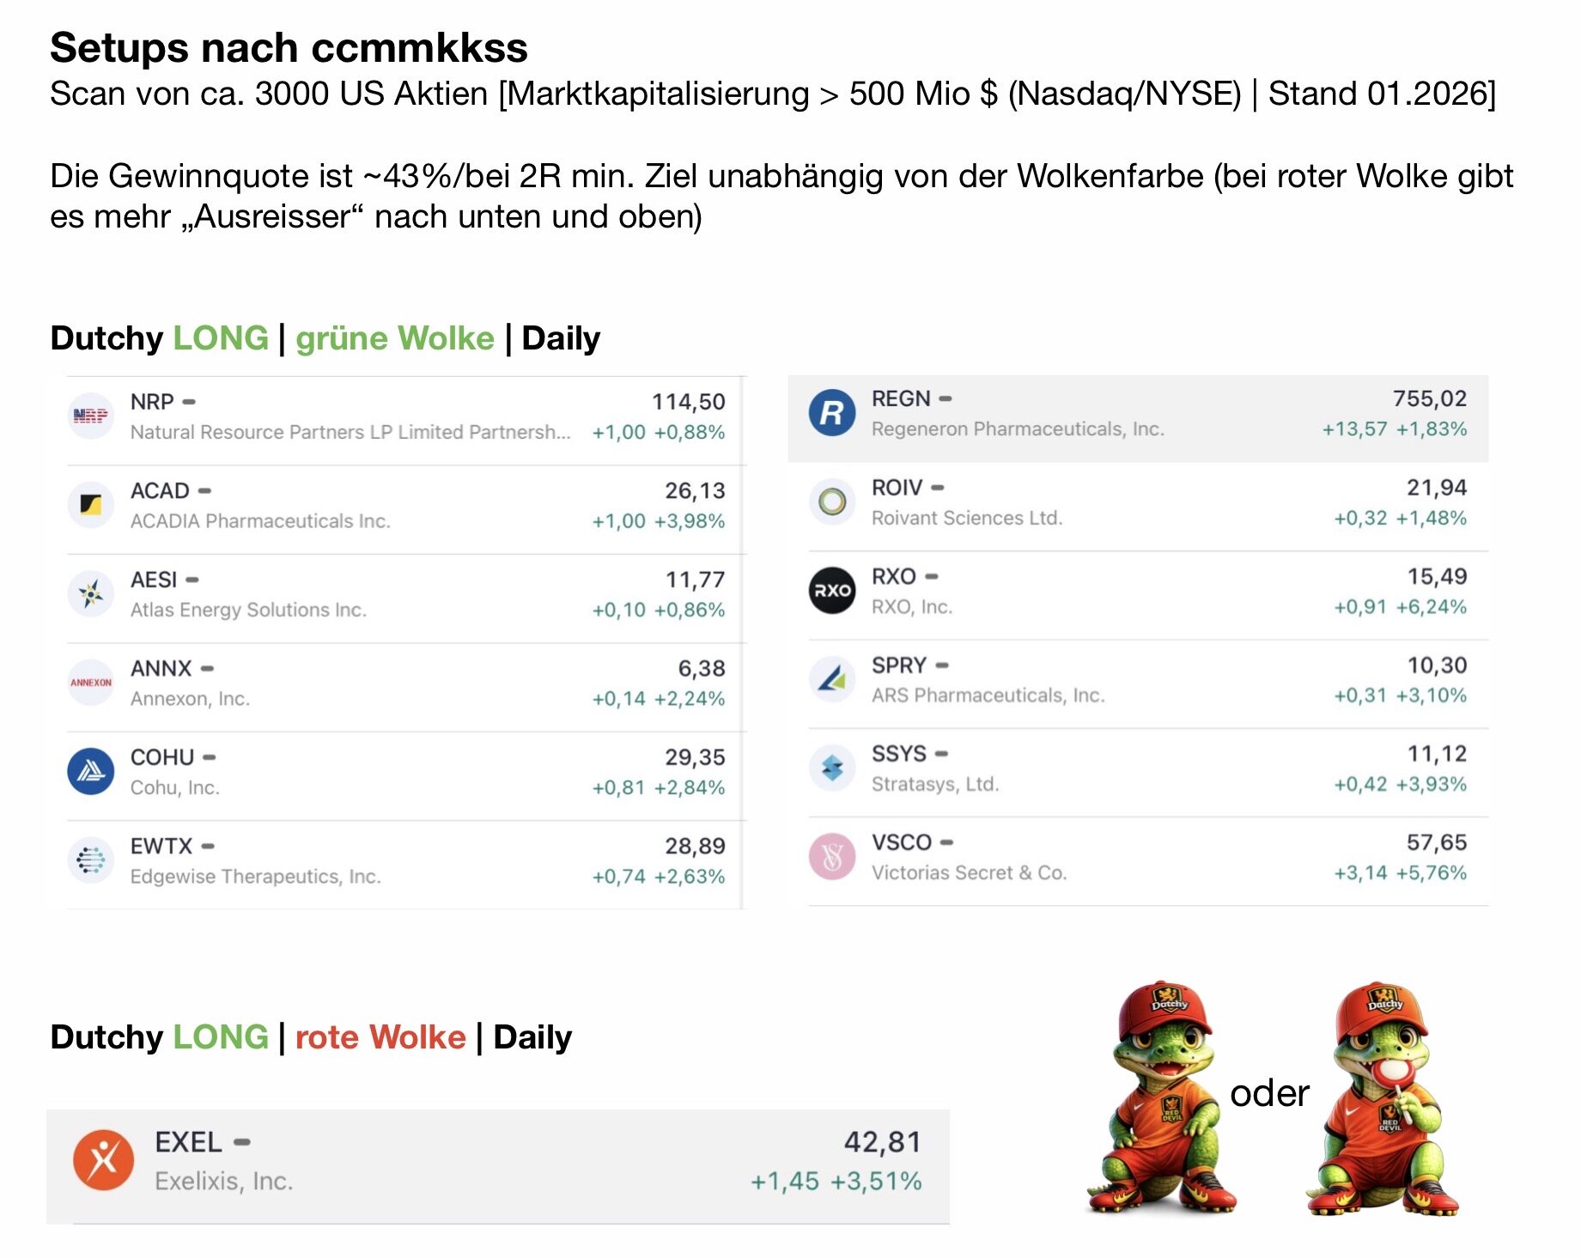Click the dash marker next to REGN
The height and width of the screenshot is (1258, 1581).
[x=946, y=399]
